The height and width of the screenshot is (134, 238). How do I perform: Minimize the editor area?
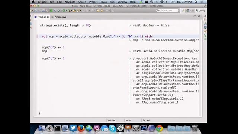coord(195,16)
